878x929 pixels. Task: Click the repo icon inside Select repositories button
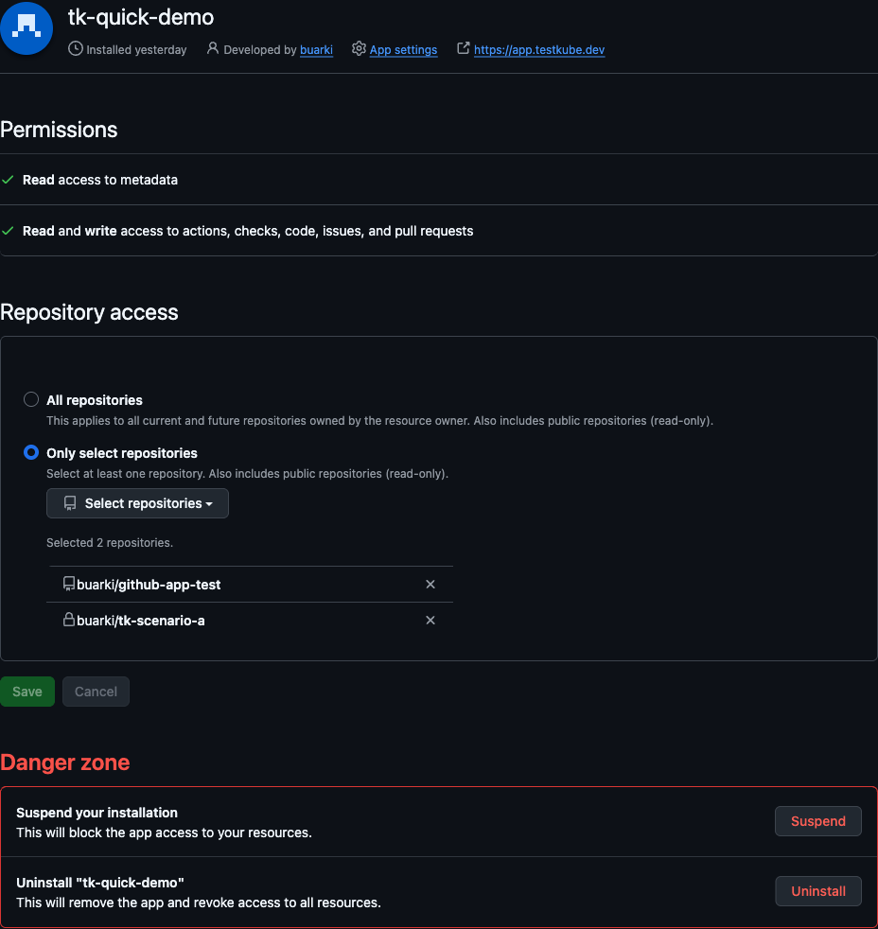coord(70,503)
